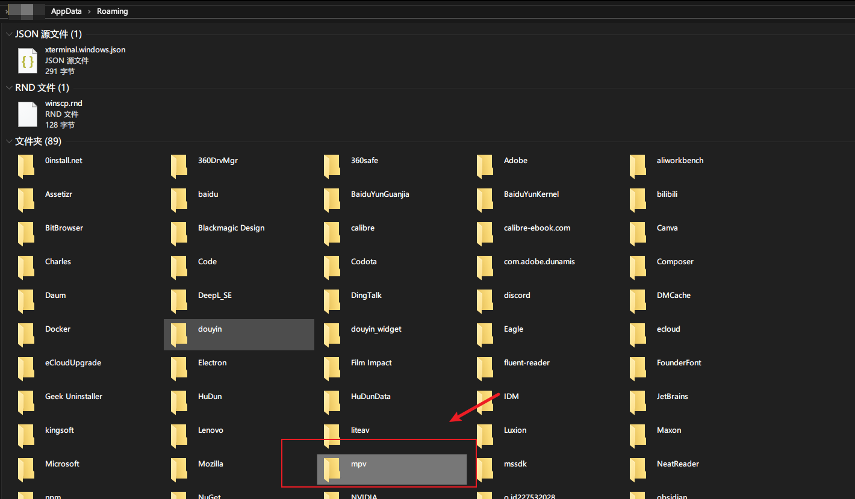Select the HuDunData folder name
The width and height of the screenshot is (855, 499).
click(x=371, y=397)
